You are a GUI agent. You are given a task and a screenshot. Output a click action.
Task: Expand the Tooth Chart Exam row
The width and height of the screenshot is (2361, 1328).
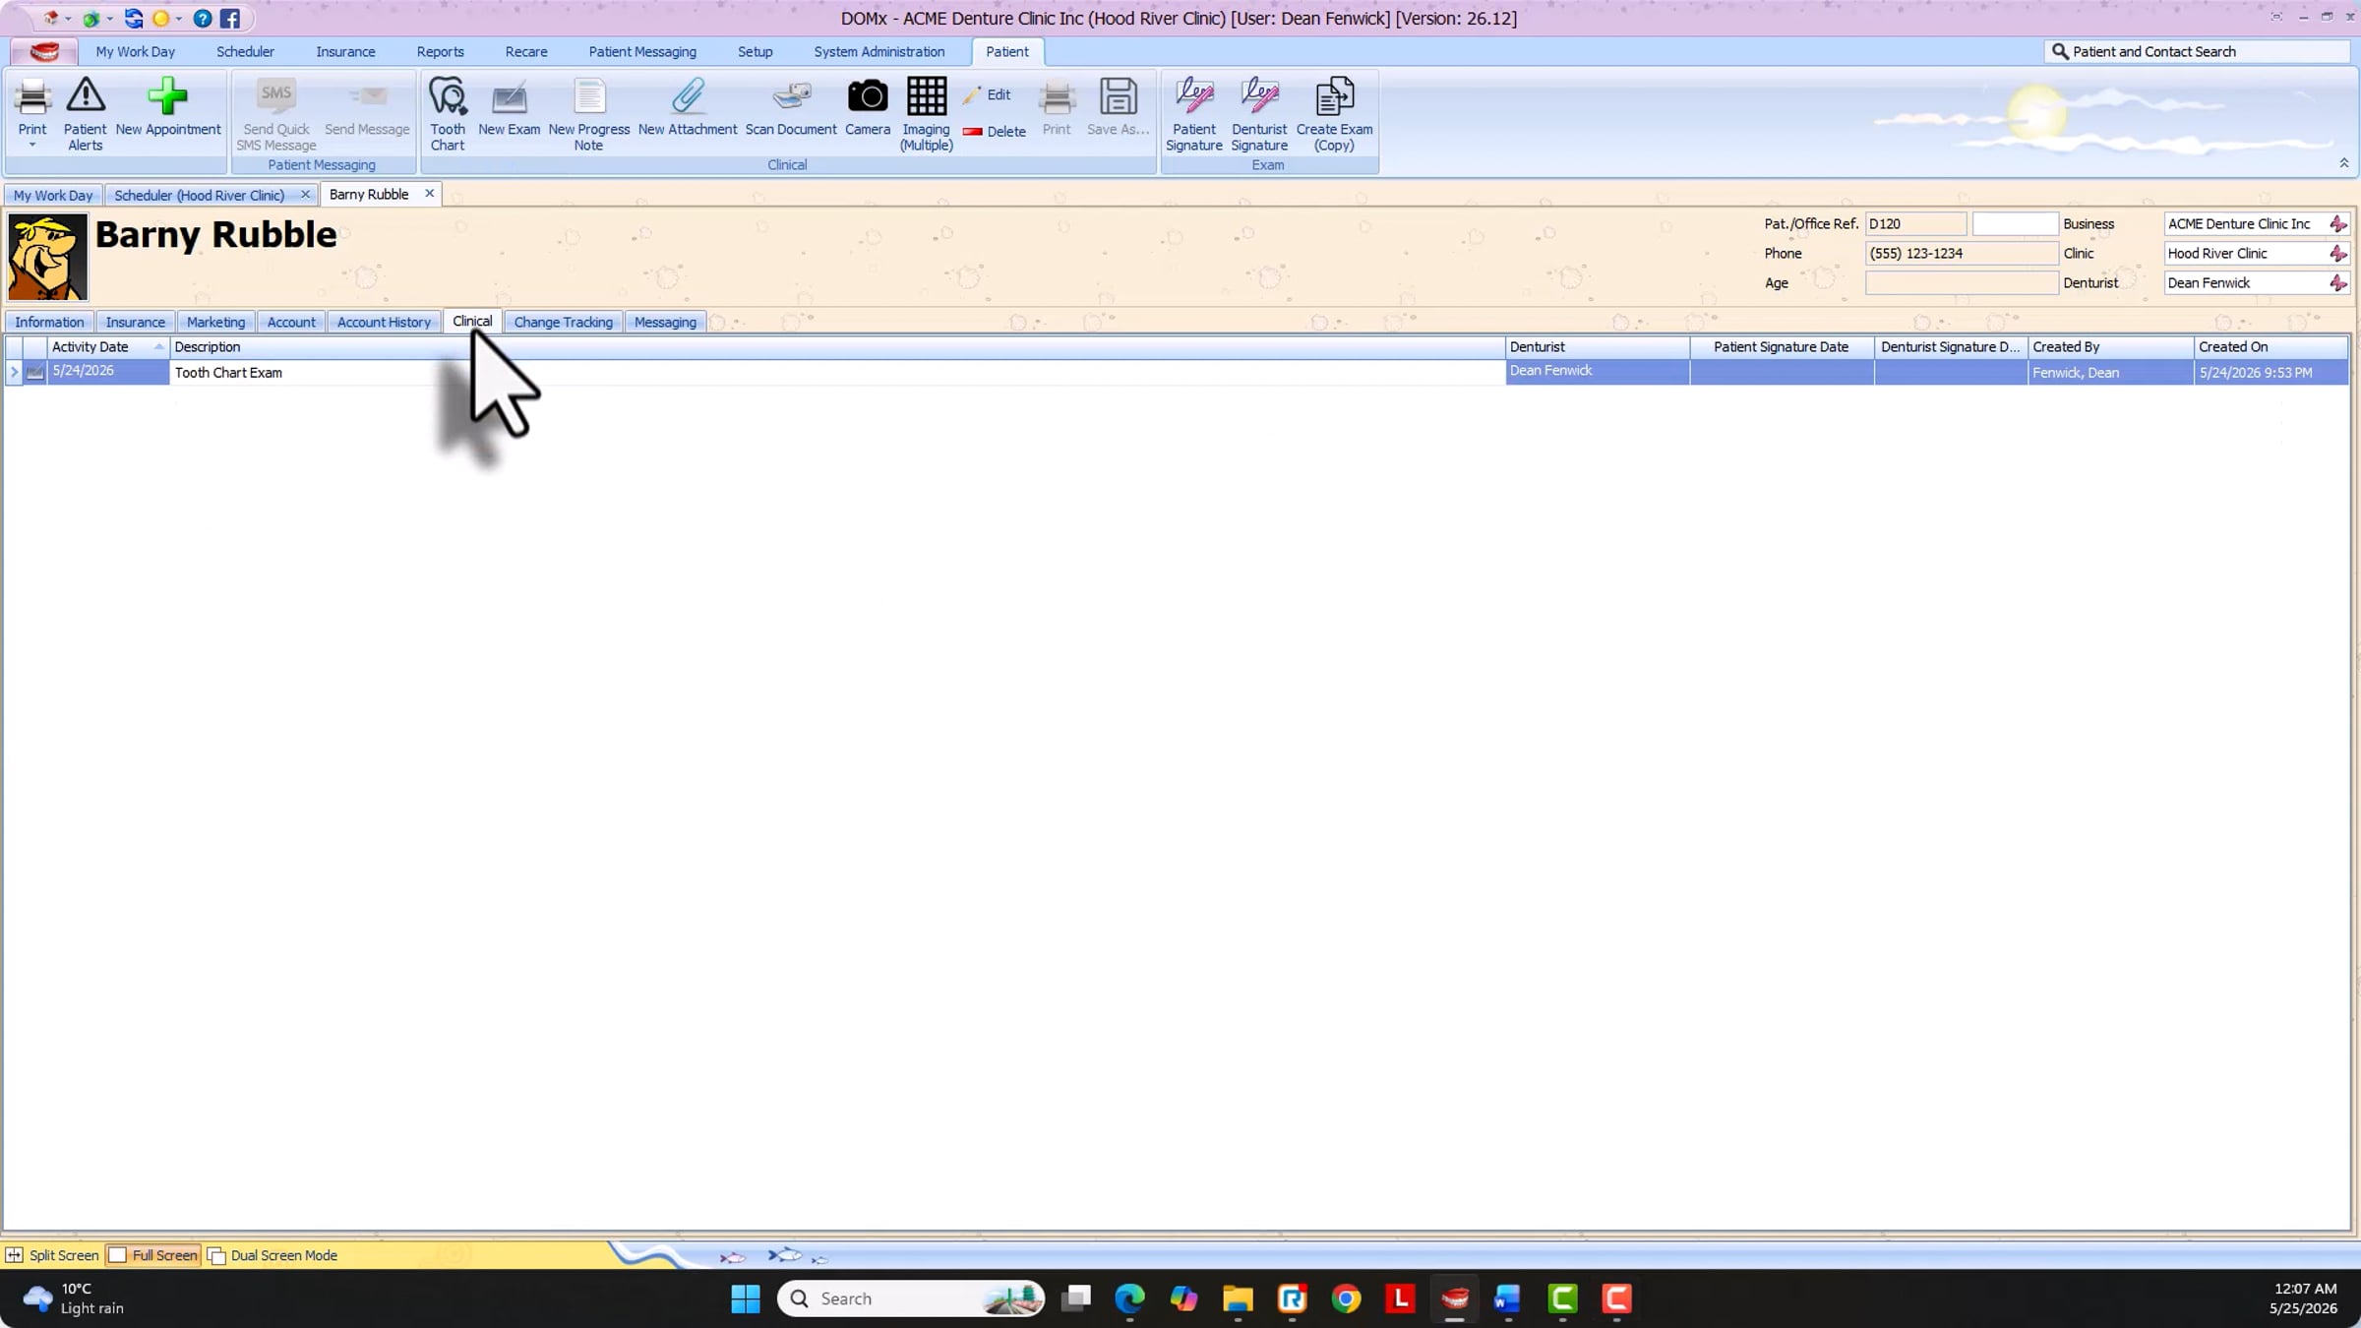coord(14,372)
